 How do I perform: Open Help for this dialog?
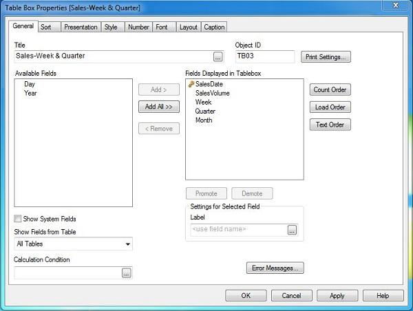click(x=383, y=296)
